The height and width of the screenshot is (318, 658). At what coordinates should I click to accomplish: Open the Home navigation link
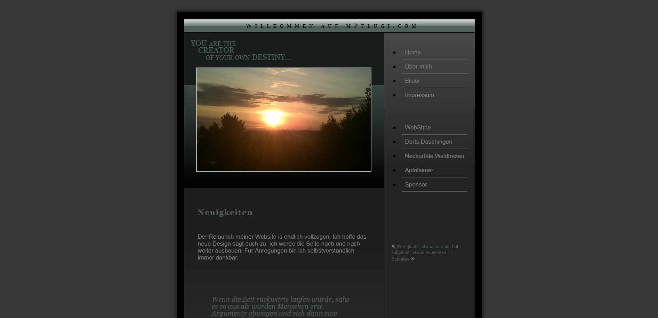click(412, 52)
